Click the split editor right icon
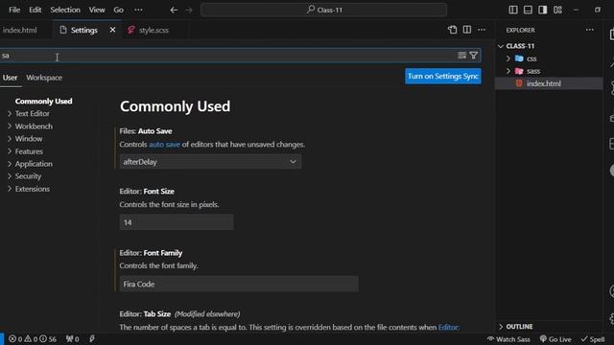Image resolution: width=614 pixels, height=345 pixels. pyautogui.click(x=467, y=30)
